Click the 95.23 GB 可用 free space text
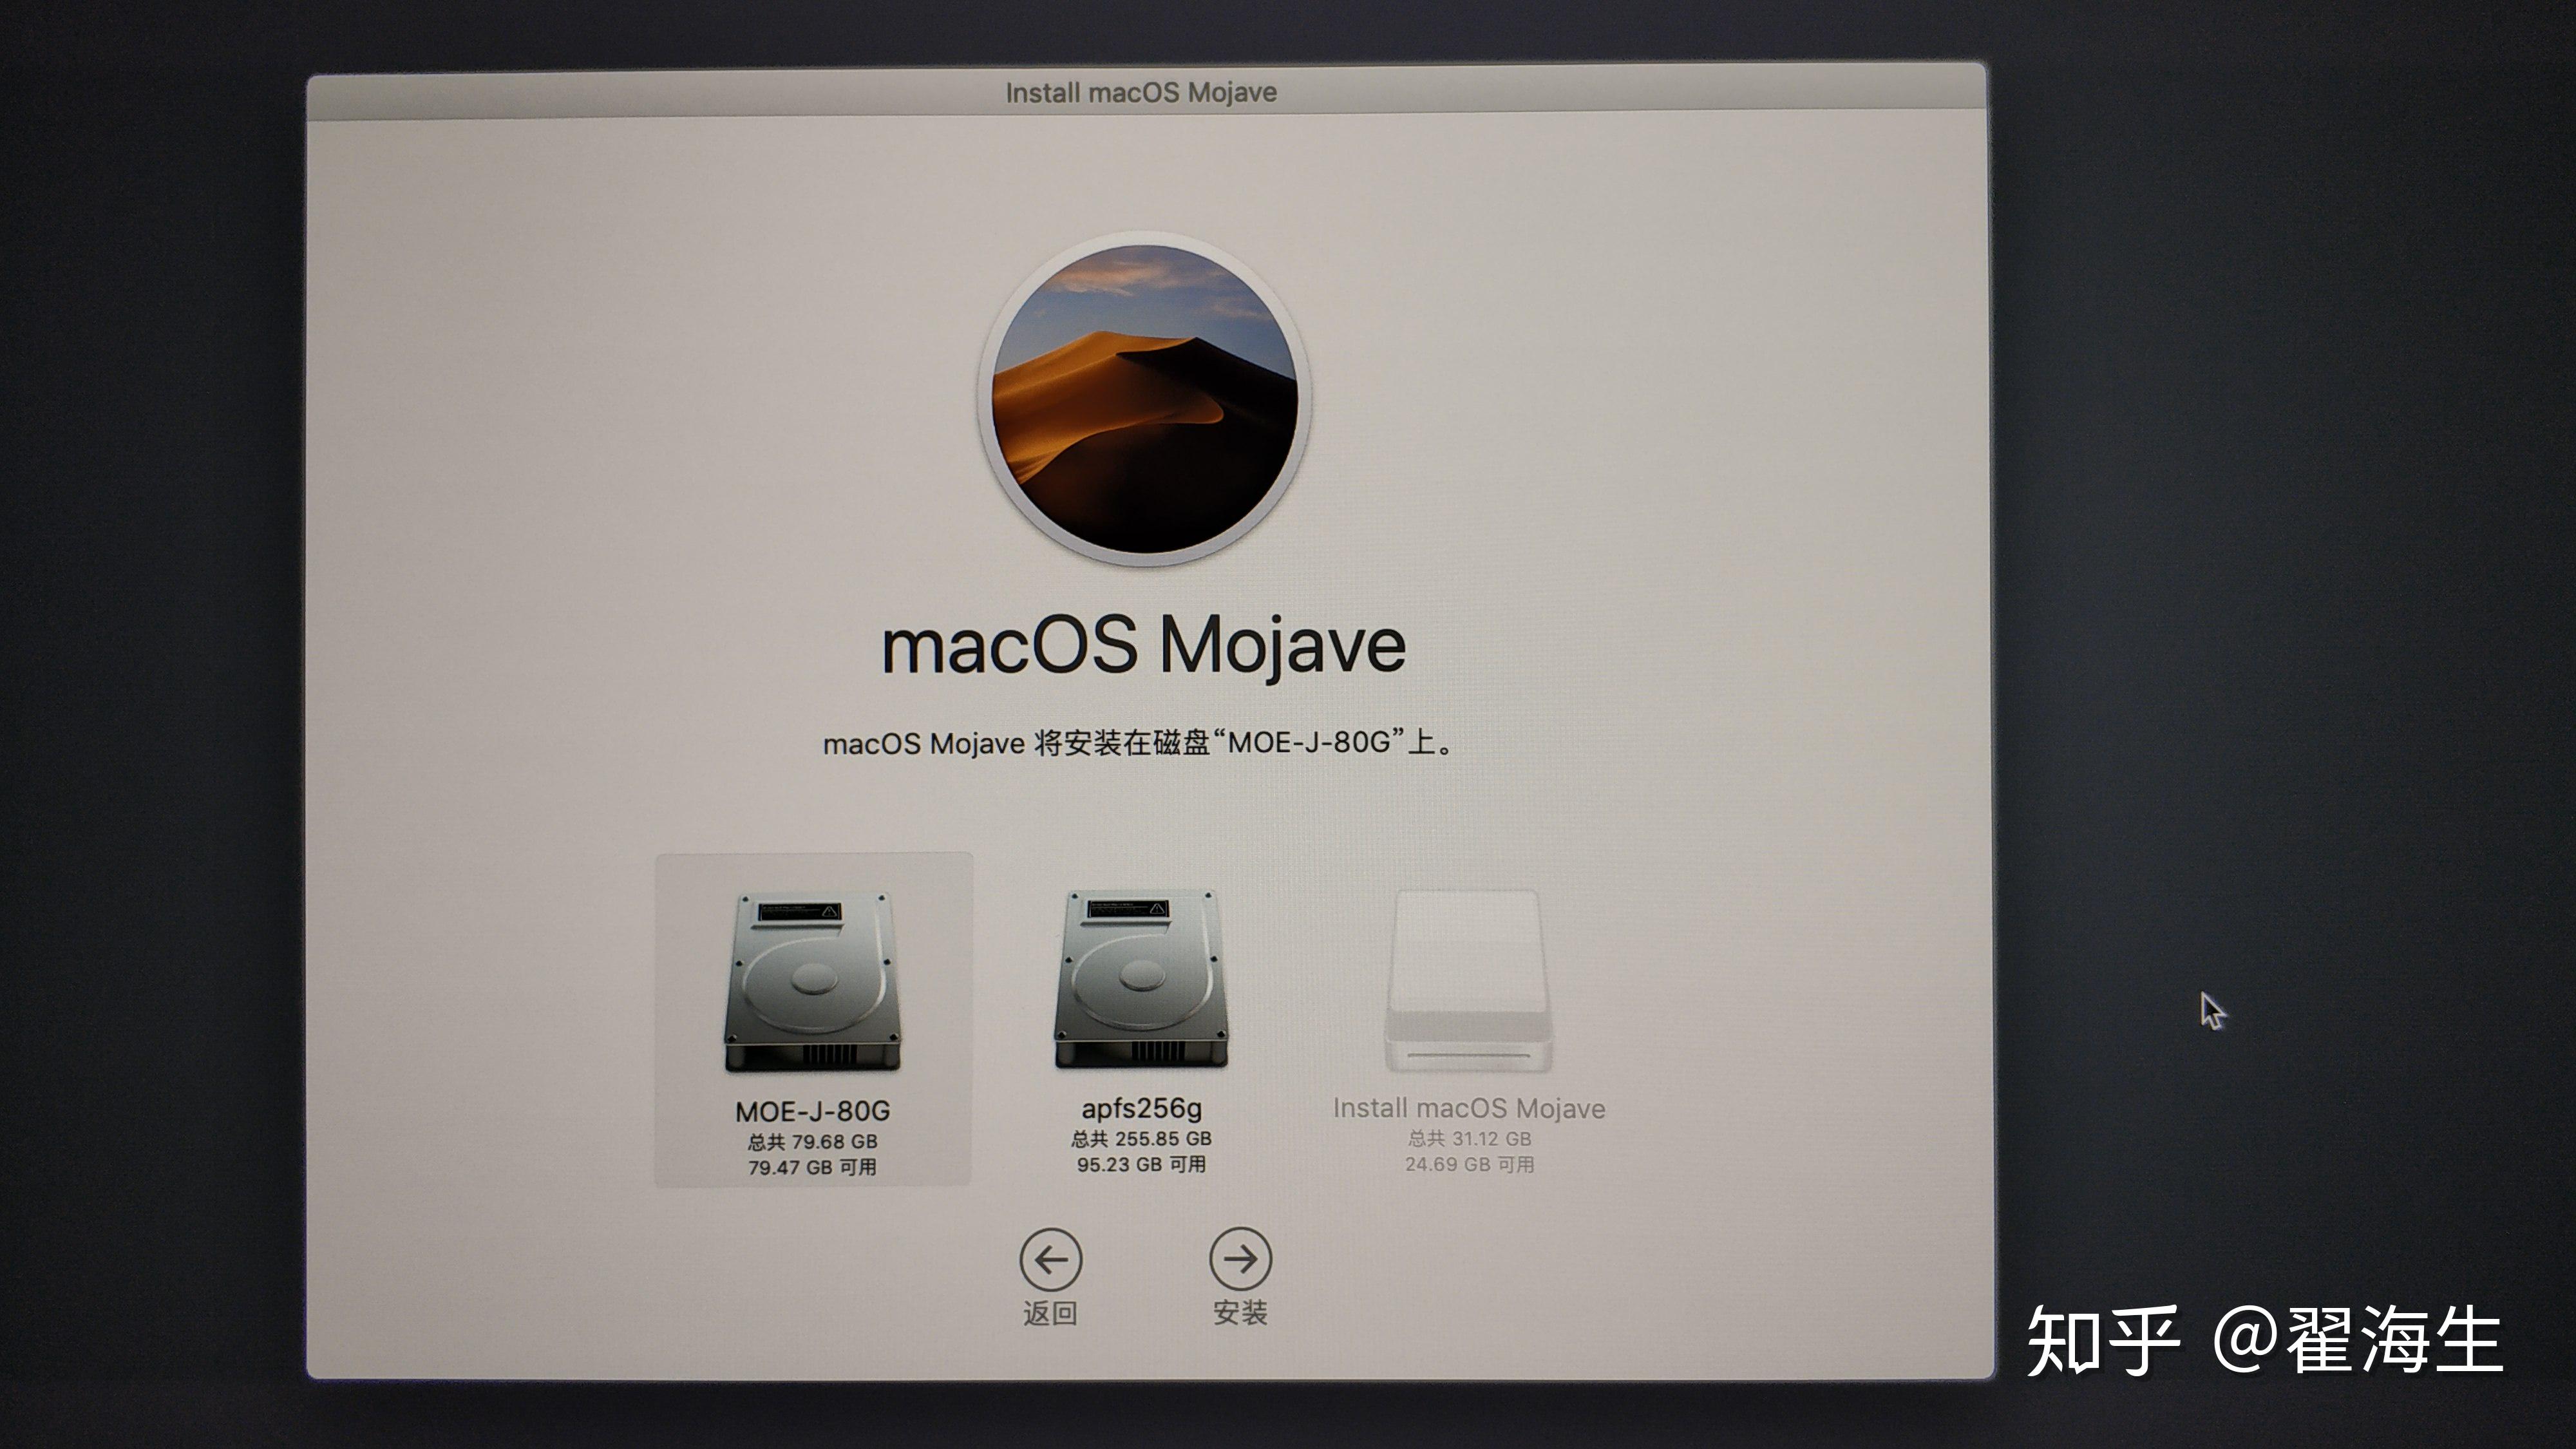The image size is (2576, 1449). point(1141,1164)
